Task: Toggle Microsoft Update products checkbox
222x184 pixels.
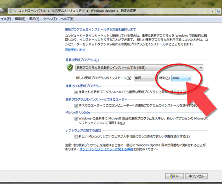Action: 76,119
